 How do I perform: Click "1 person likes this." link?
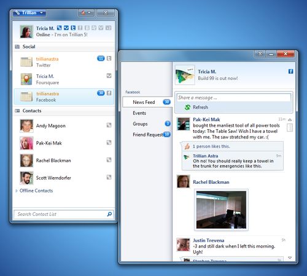point(211,146)
